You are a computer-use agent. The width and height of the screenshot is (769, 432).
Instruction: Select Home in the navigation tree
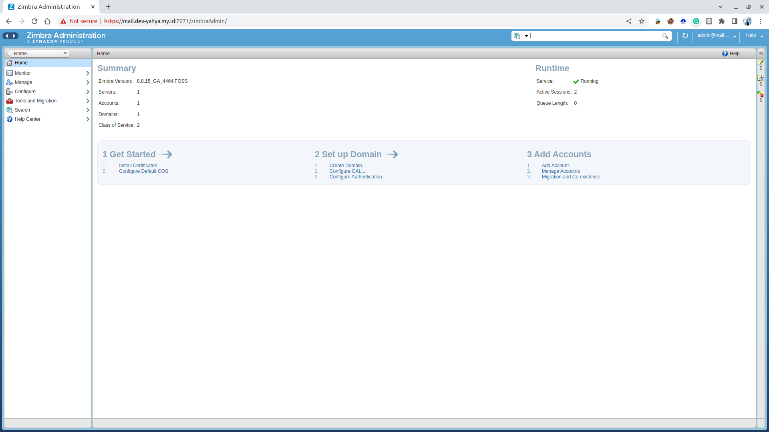48,63
